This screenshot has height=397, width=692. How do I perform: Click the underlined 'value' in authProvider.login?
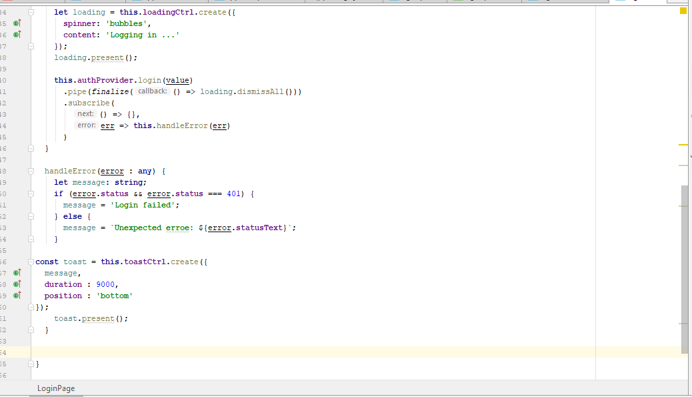tap(177, 80)
